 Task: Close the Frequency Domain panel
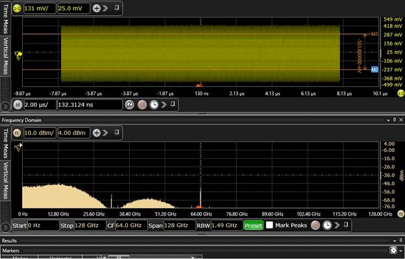click(401, 120)
